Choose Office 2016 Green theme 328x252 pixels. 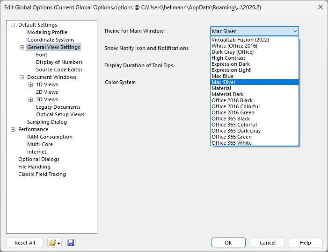point(255,112)
